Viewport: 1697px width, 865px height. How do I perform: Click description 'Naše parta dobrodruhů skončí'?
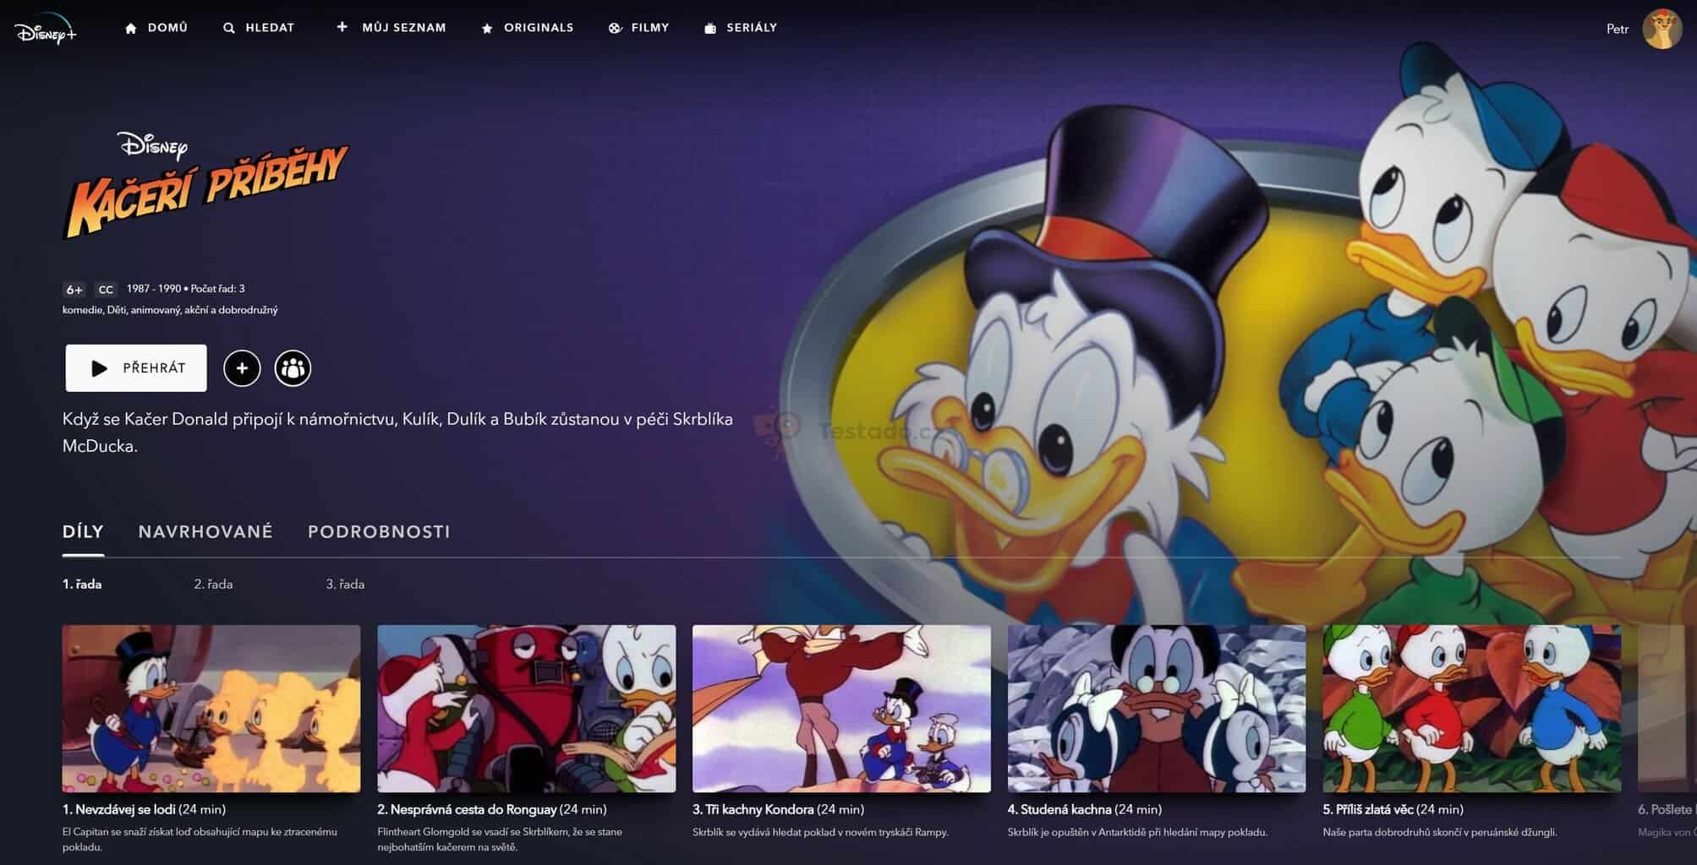coord(1439,832)
